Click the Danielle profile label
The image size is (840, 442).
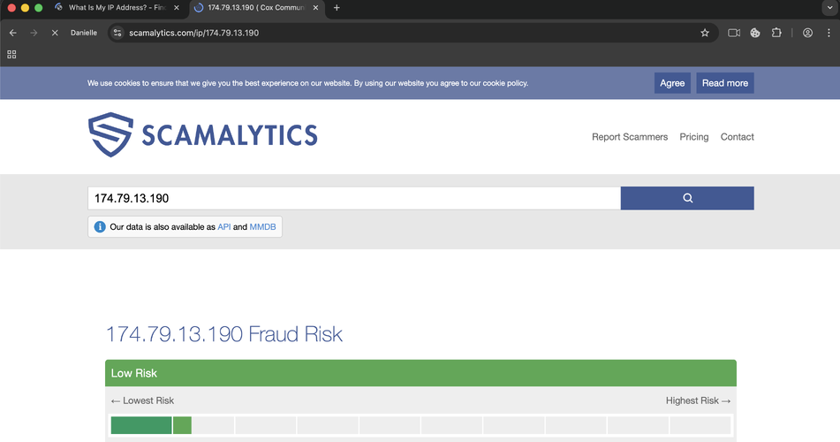(x=84, y=33)
